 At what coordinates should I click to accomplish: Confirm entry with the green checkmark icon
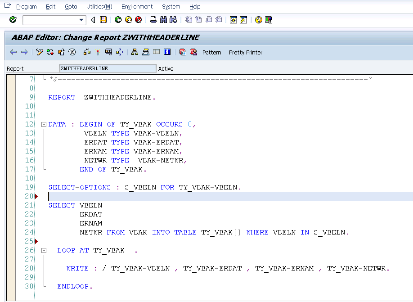coord(13,20)
